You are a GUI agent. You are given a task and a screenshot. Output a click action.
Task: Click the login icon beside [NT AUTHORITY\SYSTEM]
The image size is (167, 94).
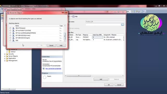tap(13, 31)
